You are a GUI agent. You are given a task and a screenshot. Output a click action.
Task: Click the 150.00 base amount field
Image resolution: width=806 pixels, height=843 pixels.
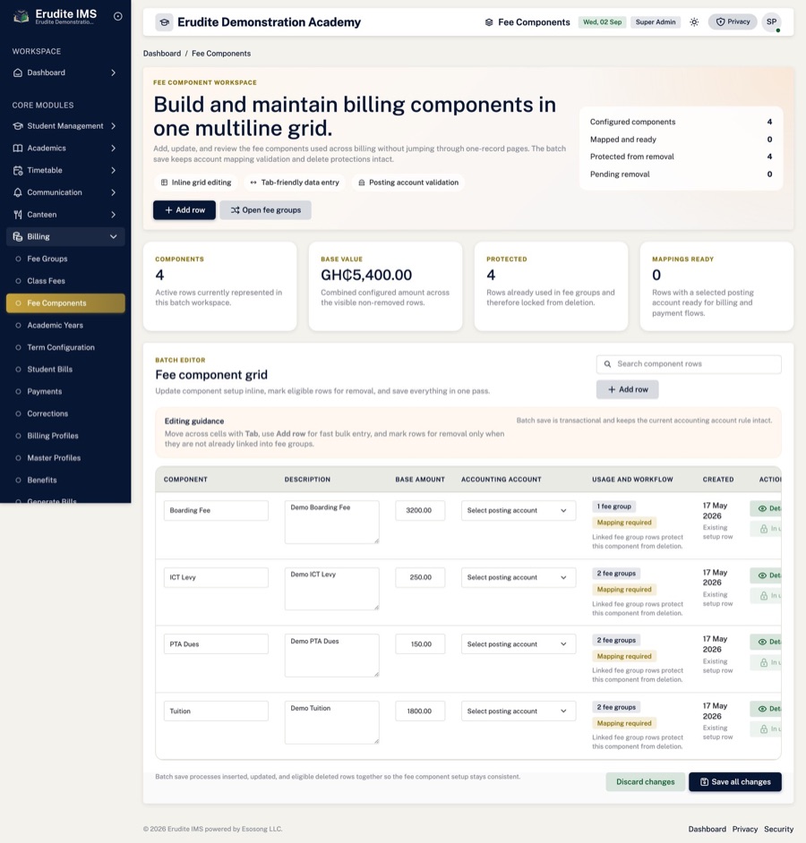click(x=420, y=644)
